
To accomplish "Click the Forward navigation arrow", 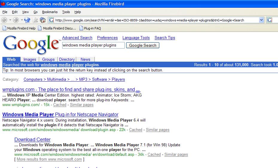I will [x=16, y=20].
